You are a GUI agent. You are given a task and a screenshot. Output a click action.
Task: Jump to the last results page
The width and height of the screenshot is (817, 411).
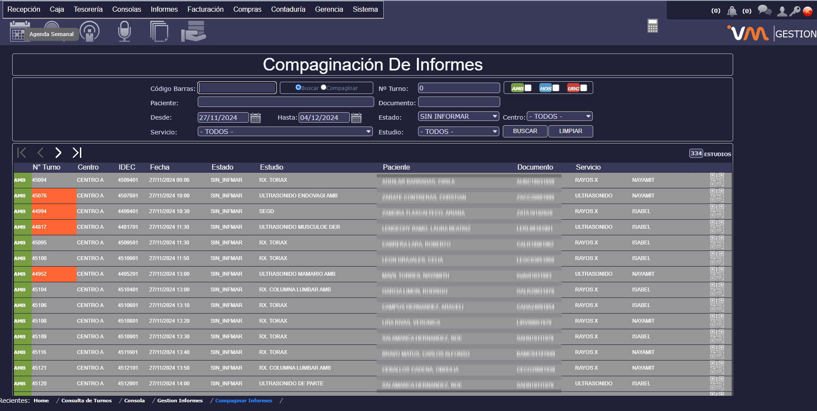click(77, 153)
